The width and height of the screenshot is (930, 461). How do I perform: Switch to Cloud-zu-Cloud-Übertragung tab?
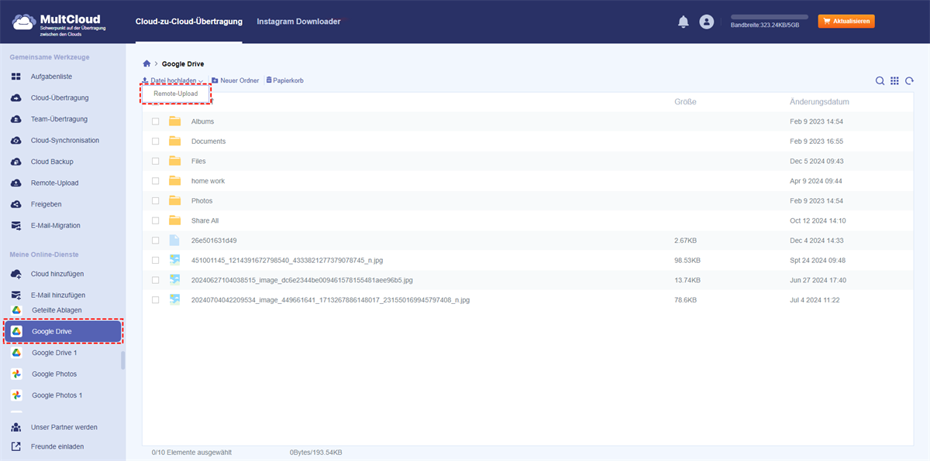(x=188, y=22)
